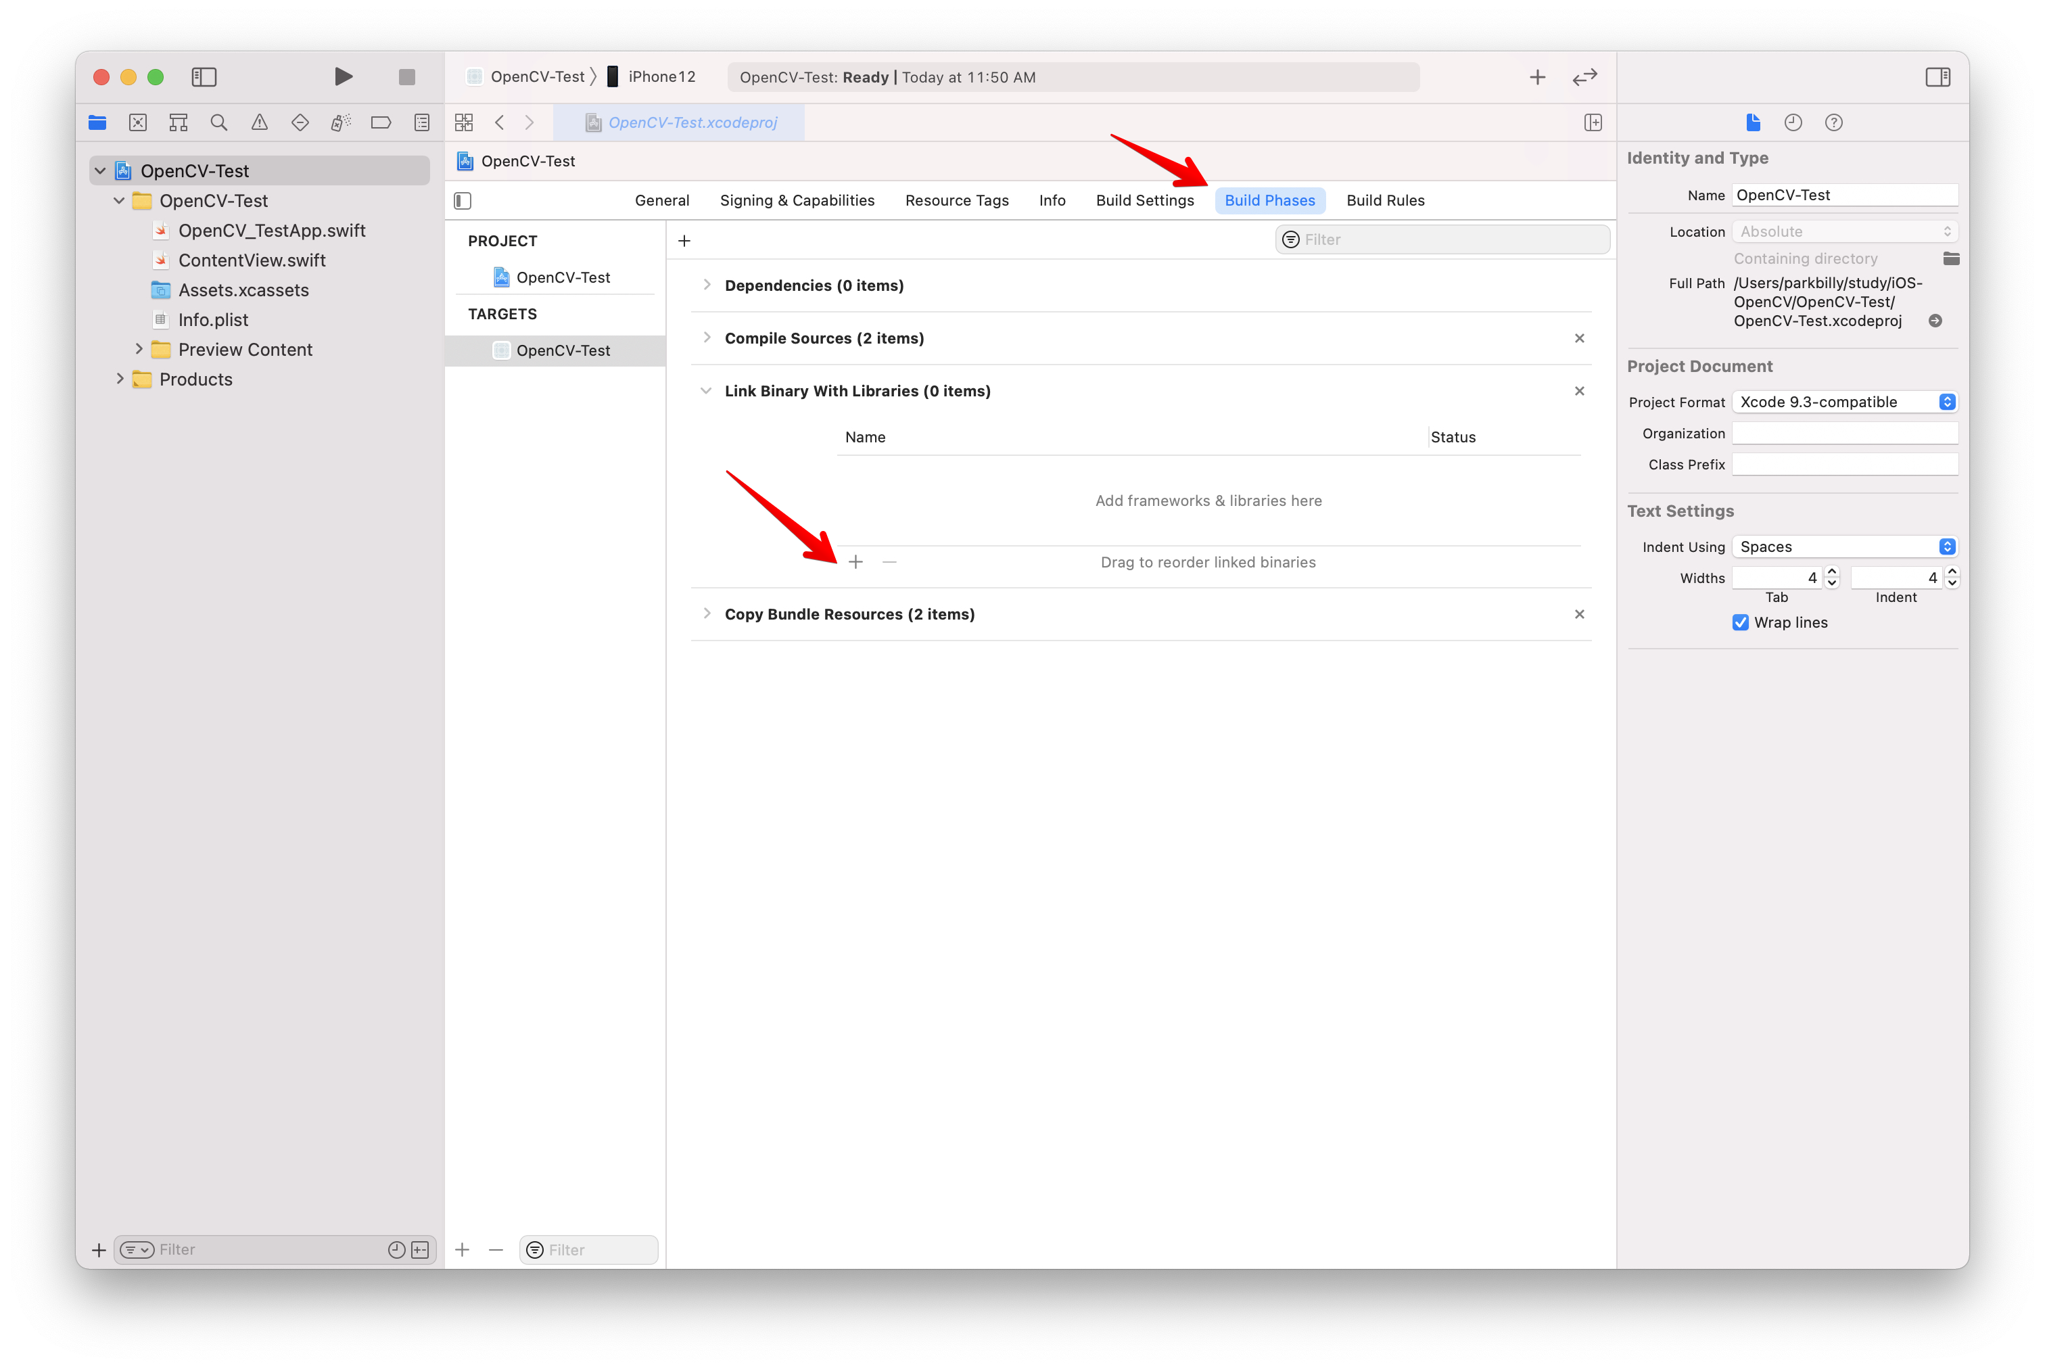
Task: Open the Symbol navigator
Action: click(178, 122)
